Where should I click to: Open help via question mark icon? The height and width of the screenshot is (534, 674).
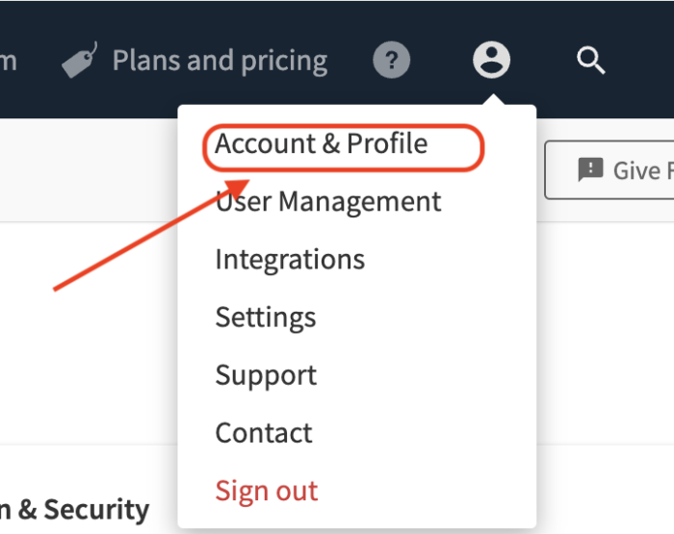coord(391,60)
